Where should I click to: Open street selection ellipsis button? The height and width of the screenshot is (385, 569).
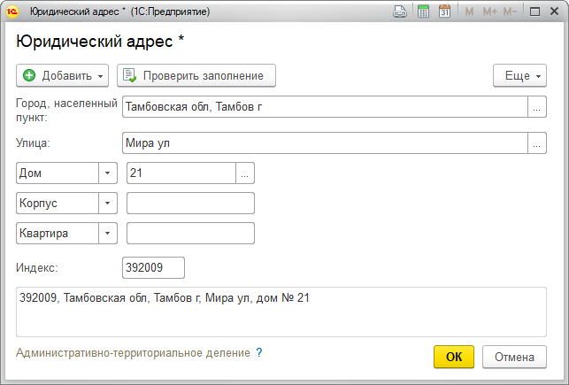point(537,142)
